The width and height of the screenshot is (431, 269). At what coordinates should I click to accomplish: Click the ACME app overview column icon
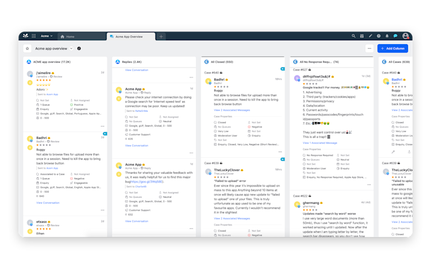(29, 62)
